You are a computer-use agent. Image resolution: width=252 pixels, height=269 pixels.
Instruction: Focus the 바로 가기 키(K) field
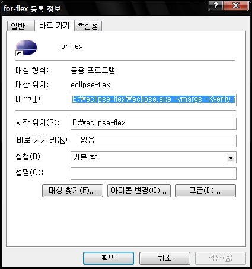[158, 141]
